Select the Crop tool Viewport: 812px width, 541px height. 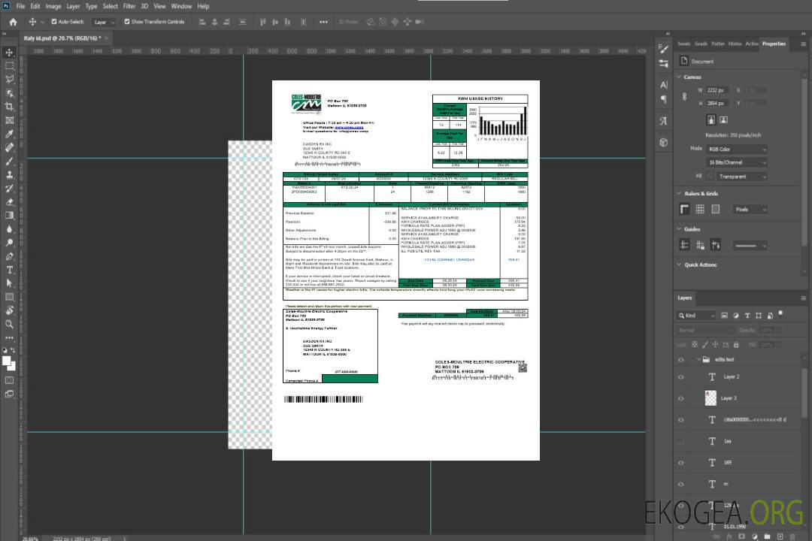(x=9, y=107)
